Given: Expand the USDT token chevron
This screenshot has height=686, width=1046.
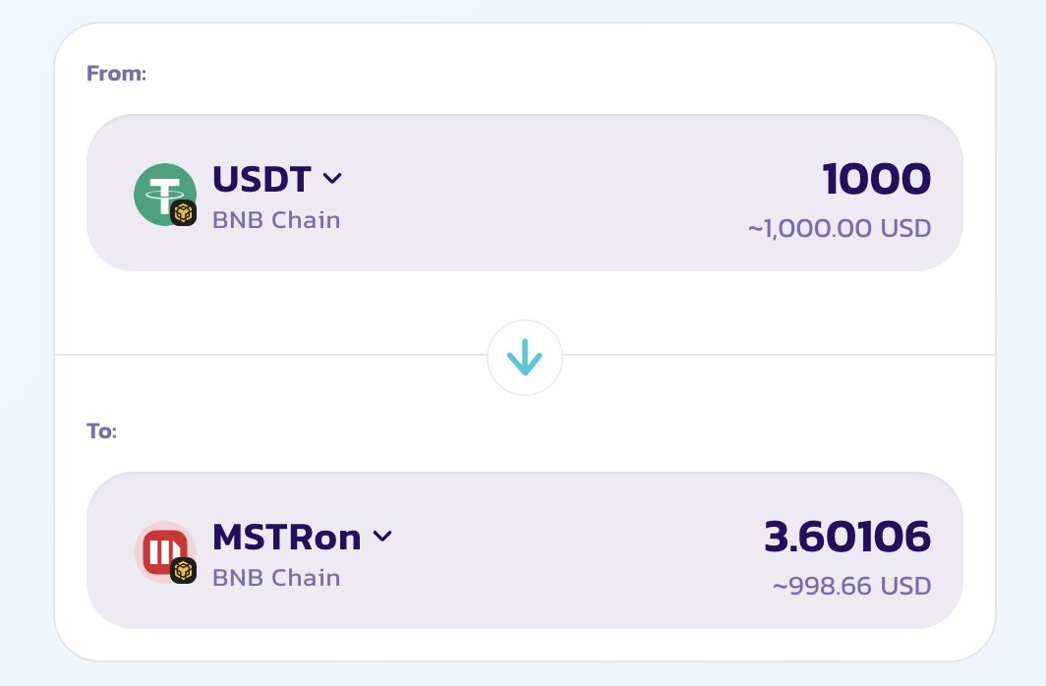Looking at the screenshot, I should 332,179.
